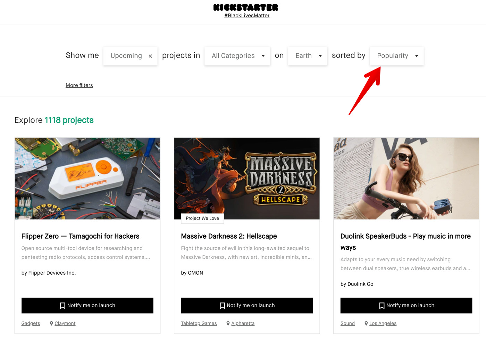
Task: Click the Kickstarter logo
Action: (246, 7)
